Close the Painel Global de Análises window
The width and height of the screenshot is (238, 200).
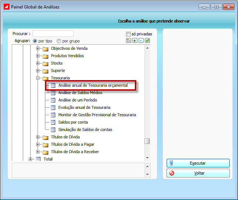(228, 7)
